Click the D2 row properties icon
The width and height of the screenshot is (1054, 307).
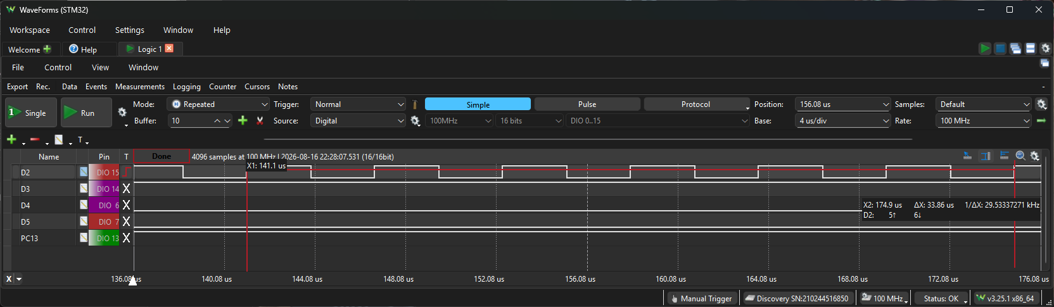[84, 172]
